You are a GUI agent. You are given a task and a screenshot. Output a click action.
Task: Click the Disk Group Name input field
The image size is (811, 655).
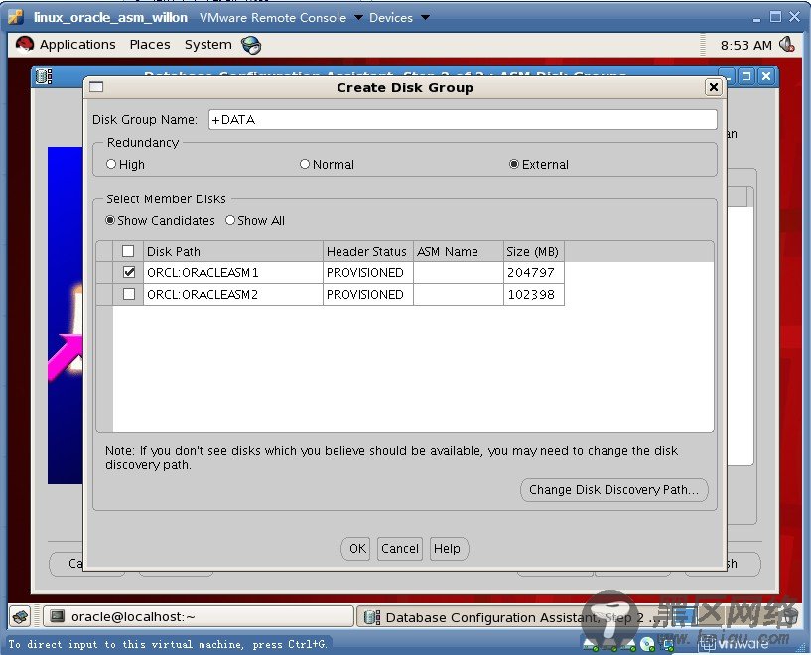coord(463,119)
